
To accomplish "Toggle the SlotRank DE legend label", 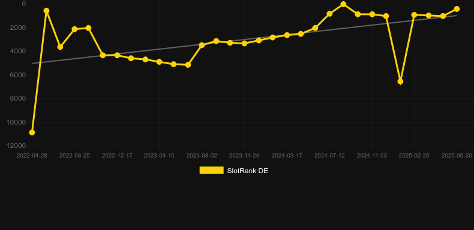I will [x=247, y=171].
